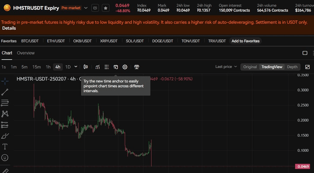Open the Overview tab
The image size is (314, 173).
tap(26, 53)
